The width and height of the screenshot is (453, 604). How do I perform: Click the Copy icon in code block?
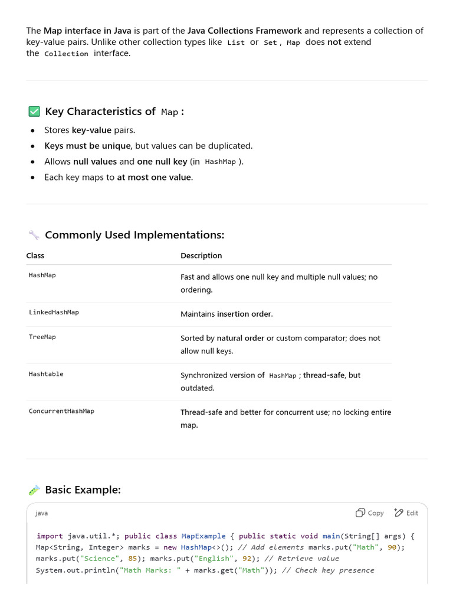tap(360, 513)
